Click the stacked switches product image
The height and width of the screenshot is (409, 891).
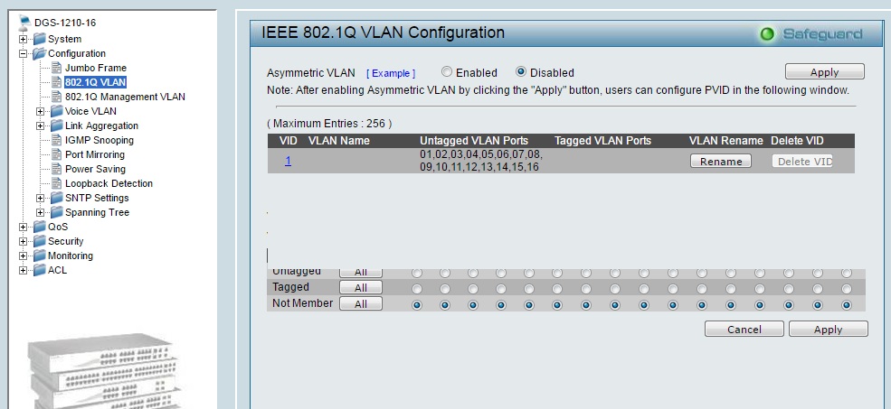103,372
